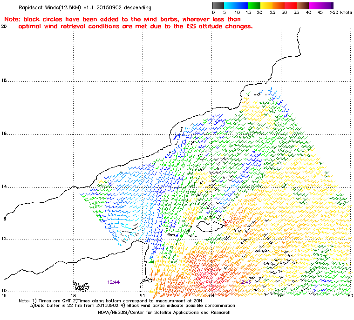Click the '25' label under the color bar
This screenshot has width=354, height=320.
272,13
